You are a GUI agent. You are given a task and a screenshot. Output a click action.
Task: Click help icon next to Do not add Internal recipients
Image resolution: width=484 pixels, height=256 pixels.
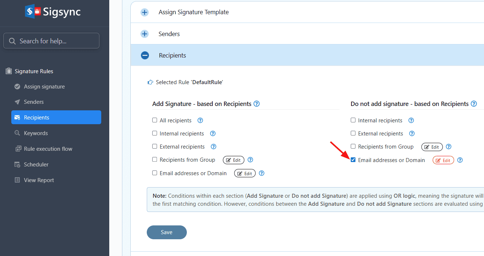[x=411, y=121]
